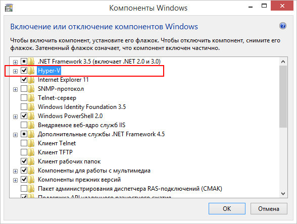Click the Windows PowerShell 2.0 folder icon
This screenshot has height=224, width=297.
tap(31, 116)
